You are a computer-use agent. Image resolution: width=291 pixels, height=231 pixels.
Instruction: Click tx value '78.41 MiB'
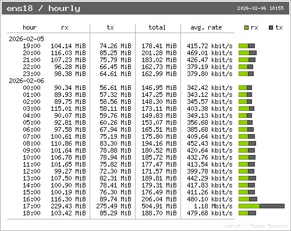(115, 185)
